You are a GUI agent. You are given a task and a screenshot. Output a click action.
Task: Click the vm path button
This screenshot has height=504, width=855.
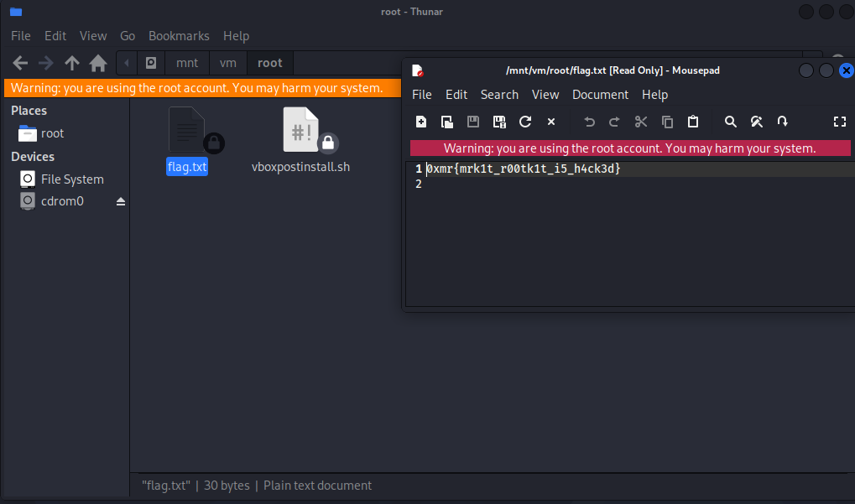coord(227,63)
